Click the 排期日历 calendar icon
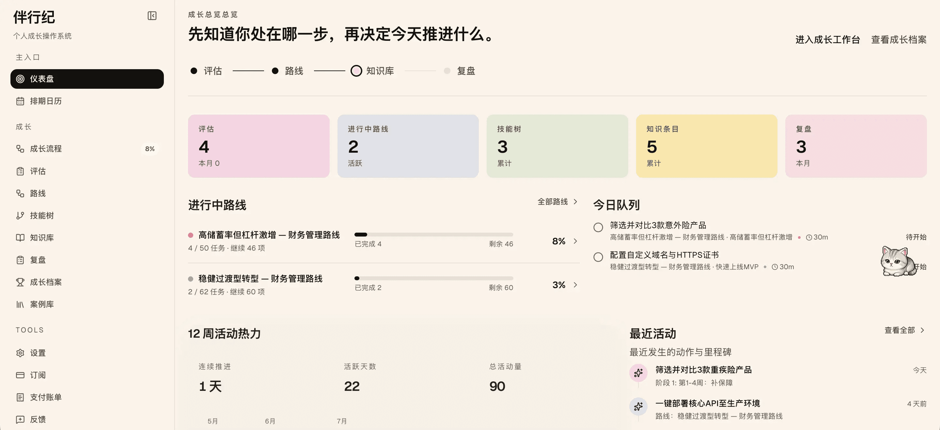 pos(21,101)
